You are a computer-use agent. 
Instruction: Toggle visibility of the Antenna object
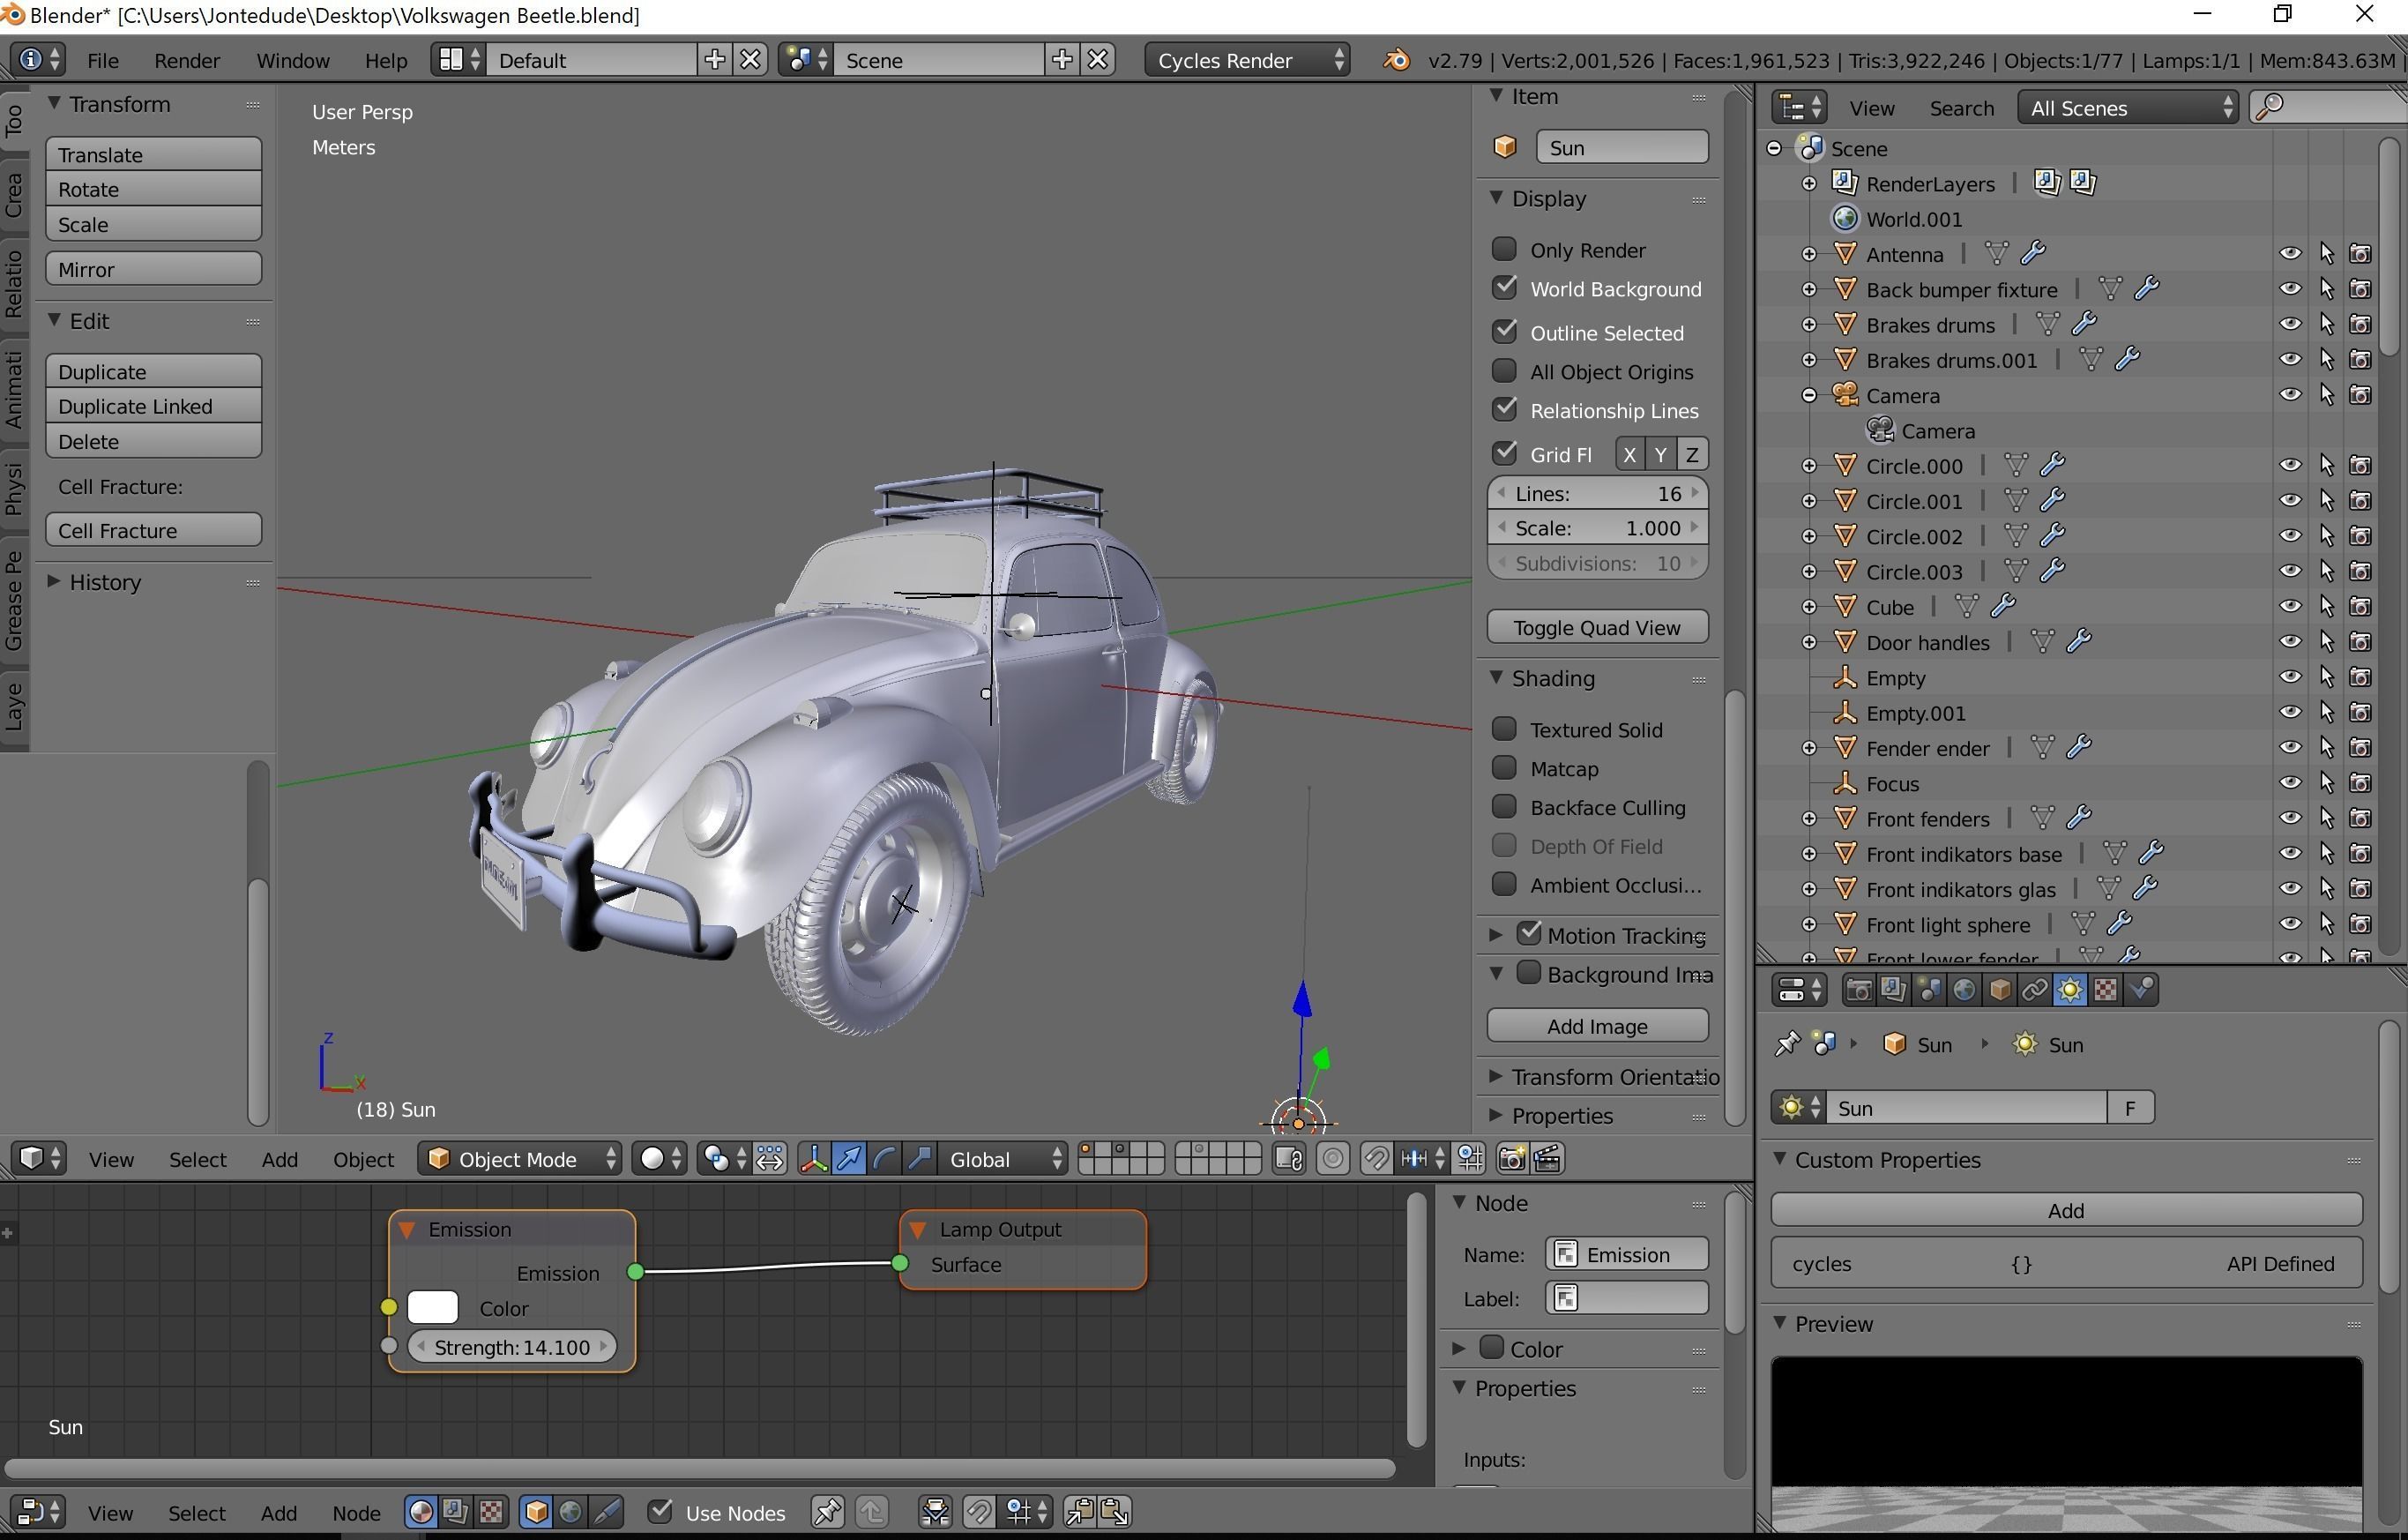click(x=2289, y=253)
